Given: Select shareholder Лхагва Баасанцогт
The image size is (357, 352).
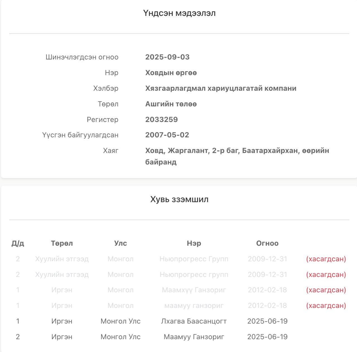Looking at the screenshot, I should 194,321.
